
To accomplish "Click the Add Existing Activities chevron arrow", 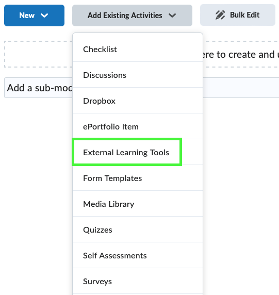I will point(172,15).
